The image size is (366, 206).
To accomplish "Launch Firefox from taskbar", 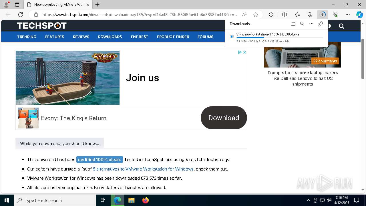I will [x=146, y=200].
